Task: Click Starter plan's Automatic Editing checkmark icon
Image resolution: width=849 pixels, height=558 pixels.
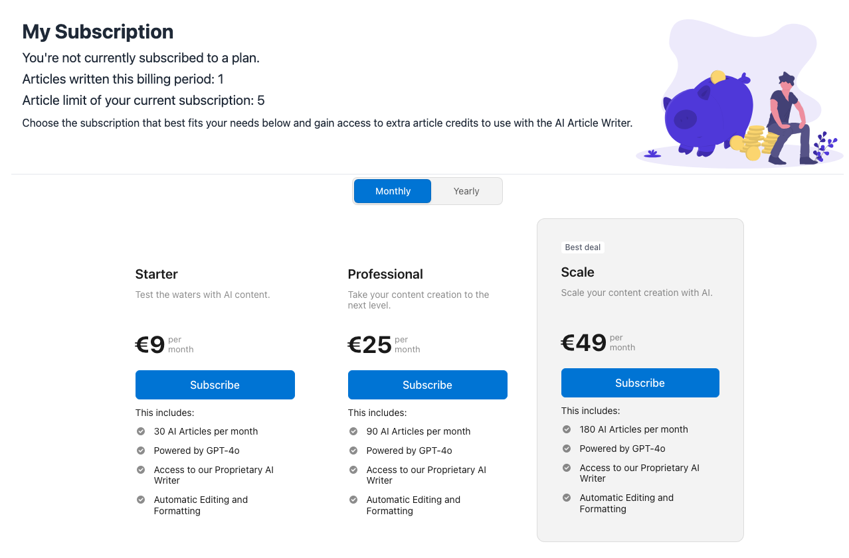Action: tap(141, 500)
